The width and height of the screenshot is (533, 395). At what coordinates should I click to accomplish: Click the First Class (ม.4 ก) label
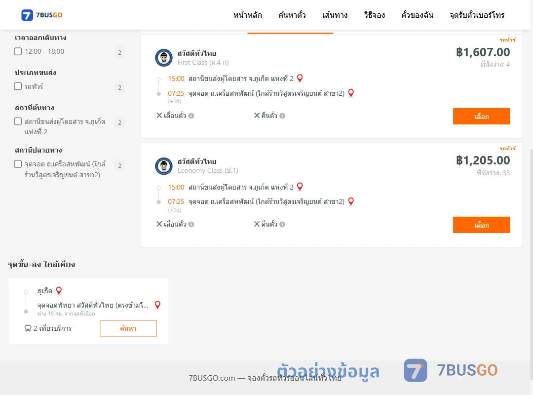click(203, 63)
